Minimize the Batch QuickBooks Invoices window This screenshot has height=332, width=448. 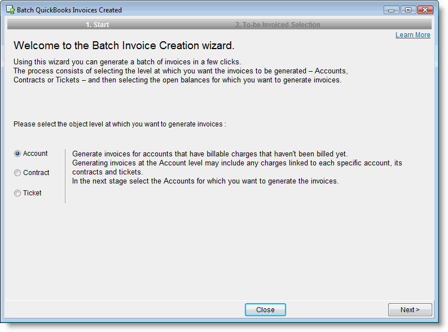tap(391, 10)
